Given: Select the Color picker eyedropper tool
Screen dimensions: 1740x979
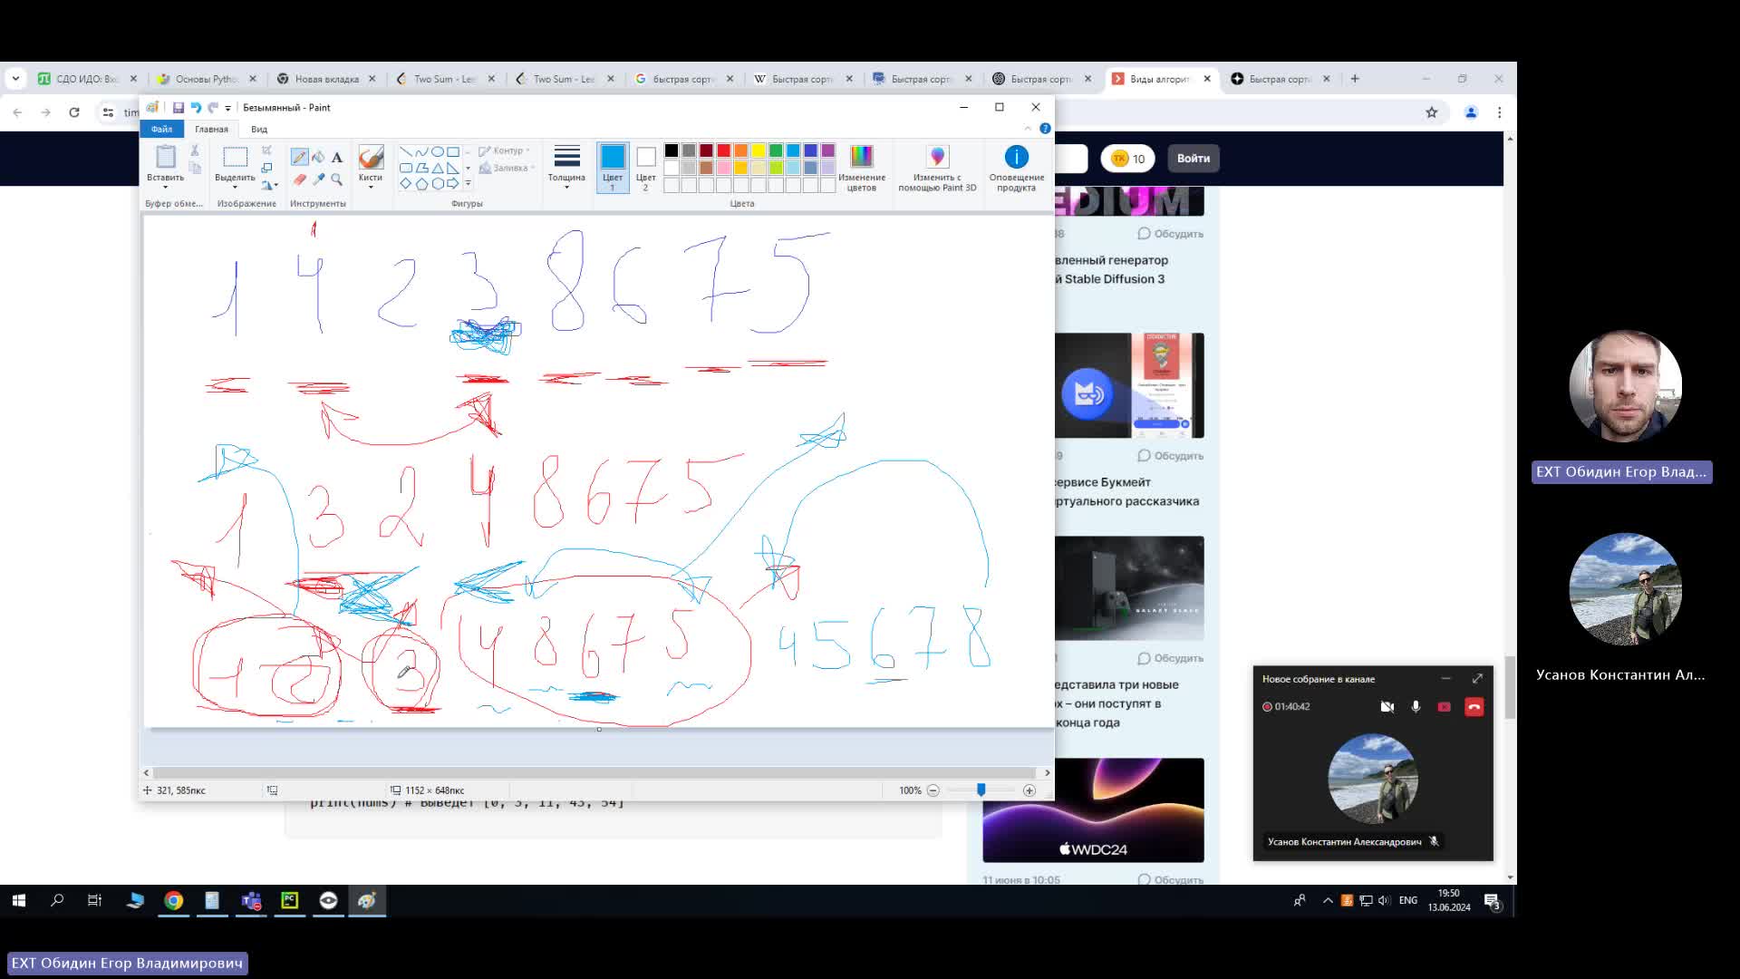Looking at the screenshot, I should click(x=318, y=179).
